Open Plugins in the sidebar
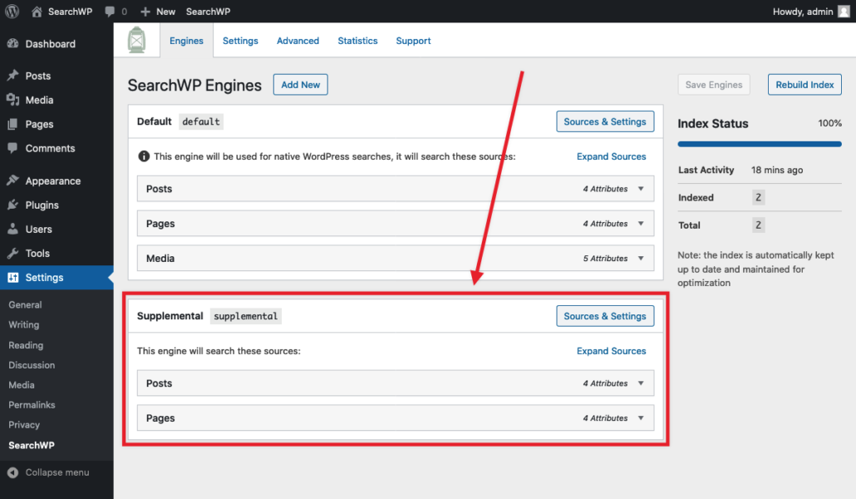This screenshot has height=499, width=856. [42, 205]
